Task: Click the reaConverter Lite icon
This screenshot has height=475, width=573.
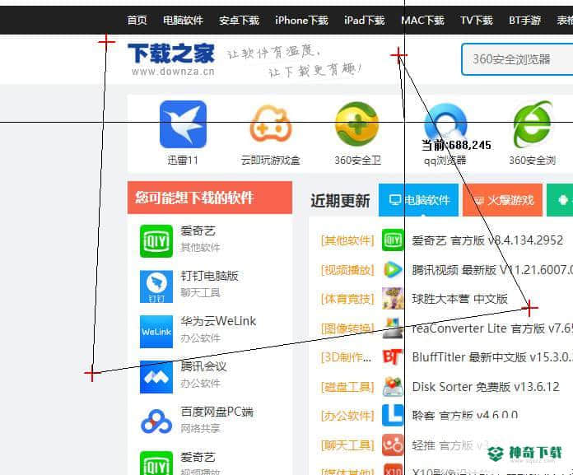Action: coord(393,328)
